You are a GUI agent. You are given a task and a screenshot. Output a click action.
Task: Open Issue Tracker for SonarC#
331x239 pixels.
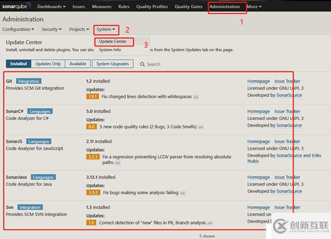[x=287, y=111]
